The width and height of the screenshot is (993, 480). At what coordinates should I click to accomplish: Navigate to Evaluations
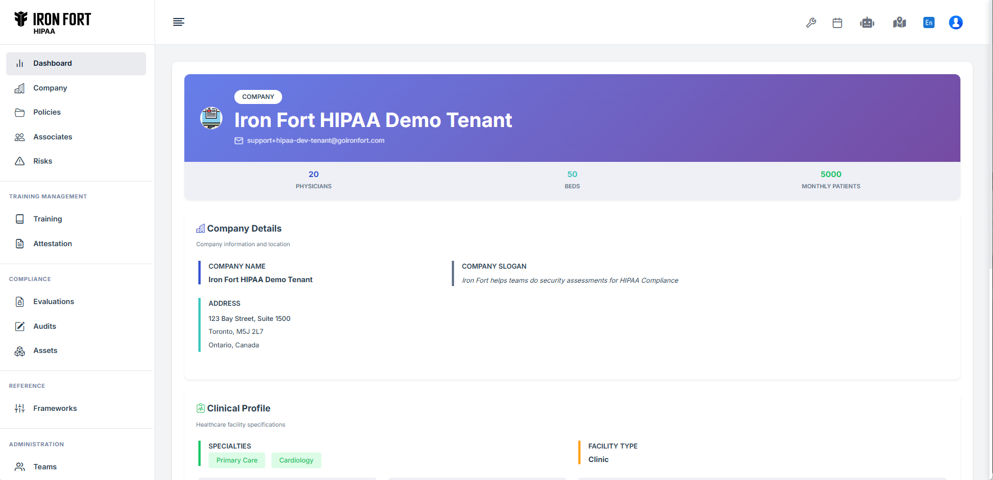53,302
